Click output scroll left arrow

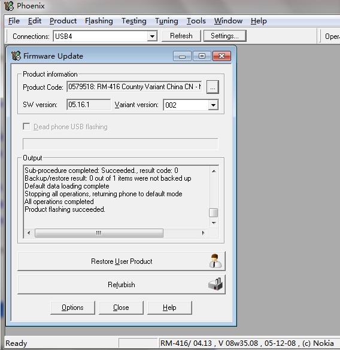coord(29,233)
